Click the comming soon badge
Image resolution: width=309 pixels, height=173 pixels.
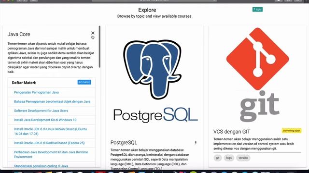tap(292, 131)
